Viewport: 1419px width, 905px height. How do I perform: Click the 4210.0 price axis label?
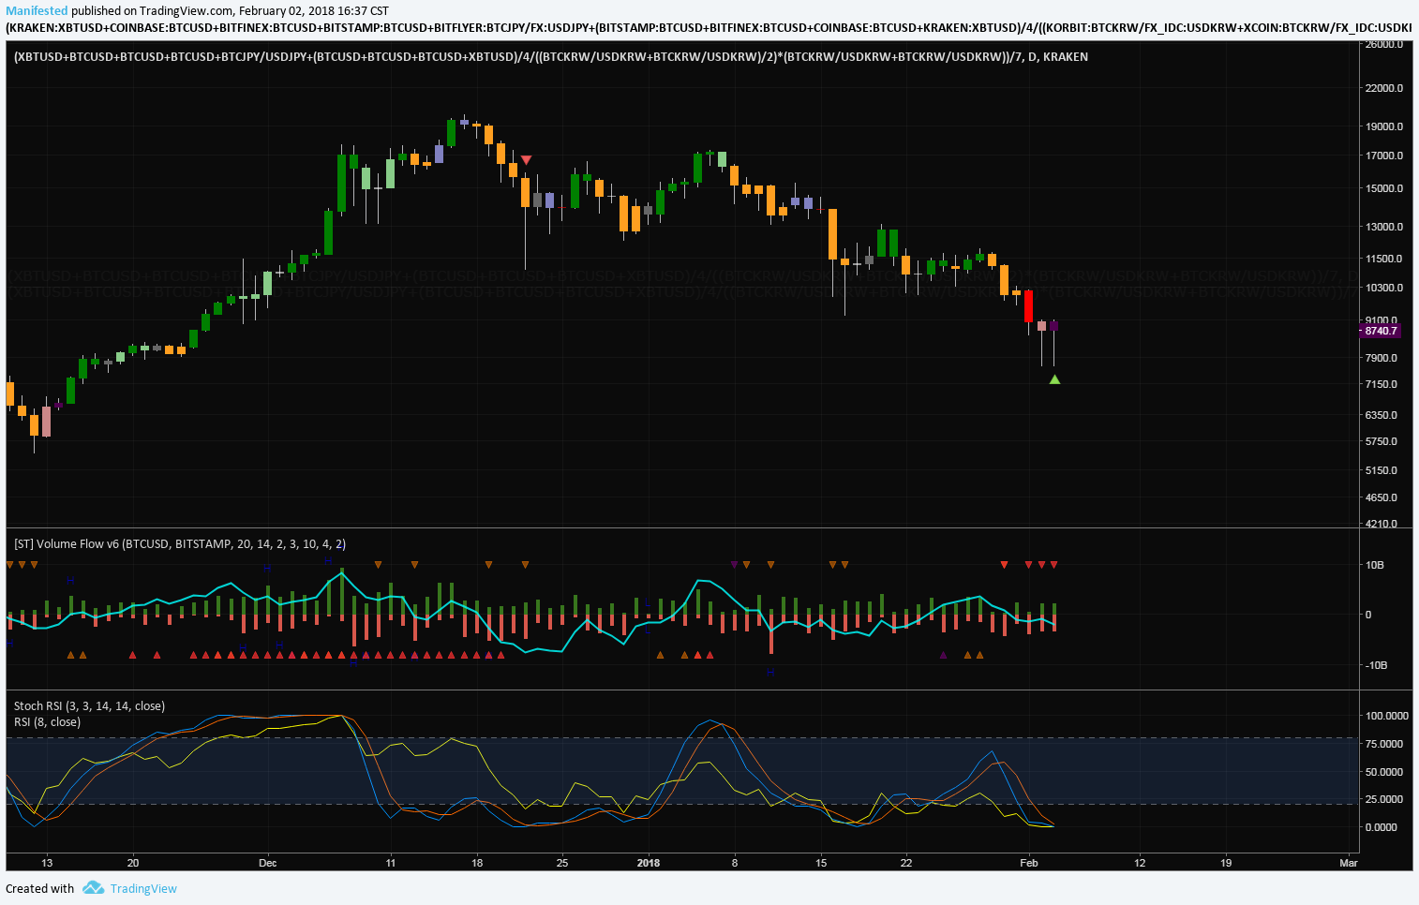click(1382, 524)
